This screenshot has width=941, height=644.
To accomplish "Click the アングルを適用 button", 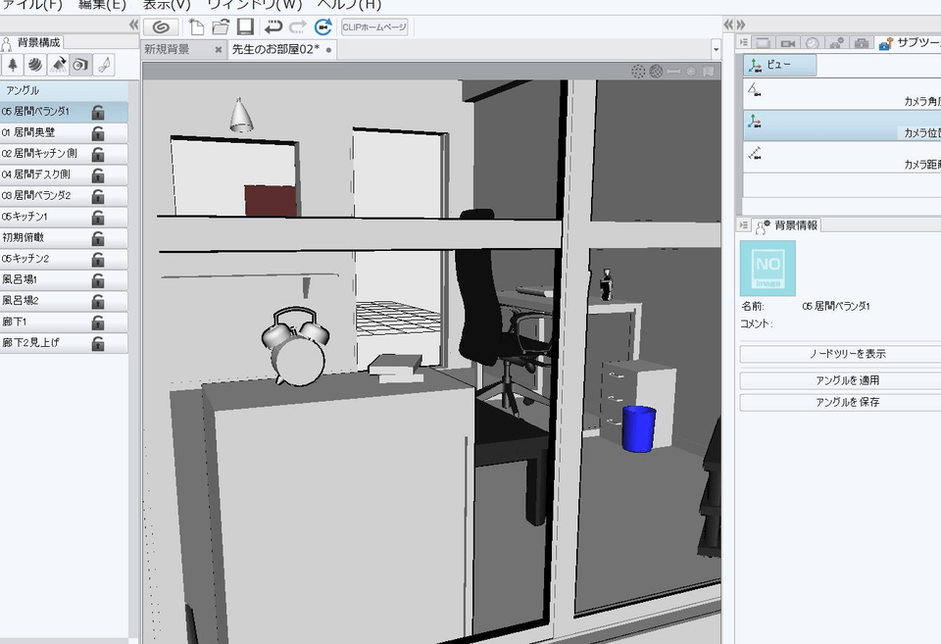I will (839, 380).
